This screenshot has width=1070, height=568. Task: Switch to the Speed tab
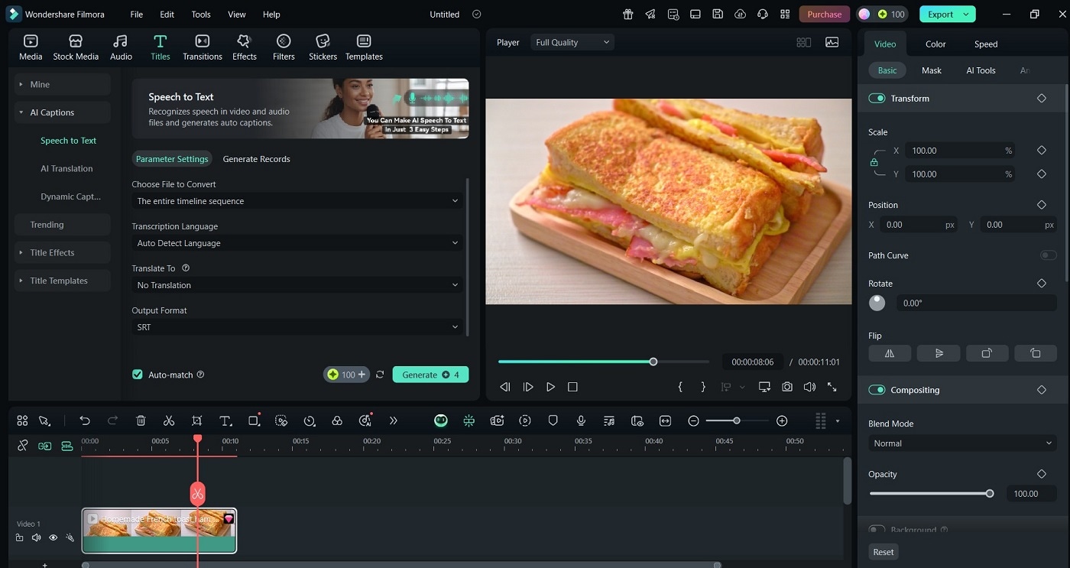986,44
